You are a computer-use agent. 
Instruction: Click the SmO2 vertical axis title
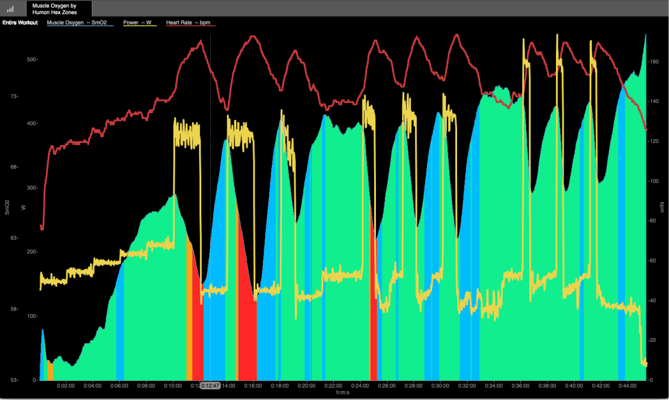pyautogui.click(x=7, y=207)
